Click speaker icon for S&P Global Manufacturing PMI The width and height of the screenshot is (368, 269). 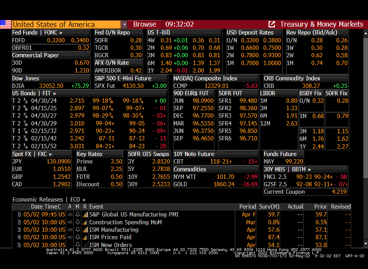pyautogui.click(x=70, y=214)
